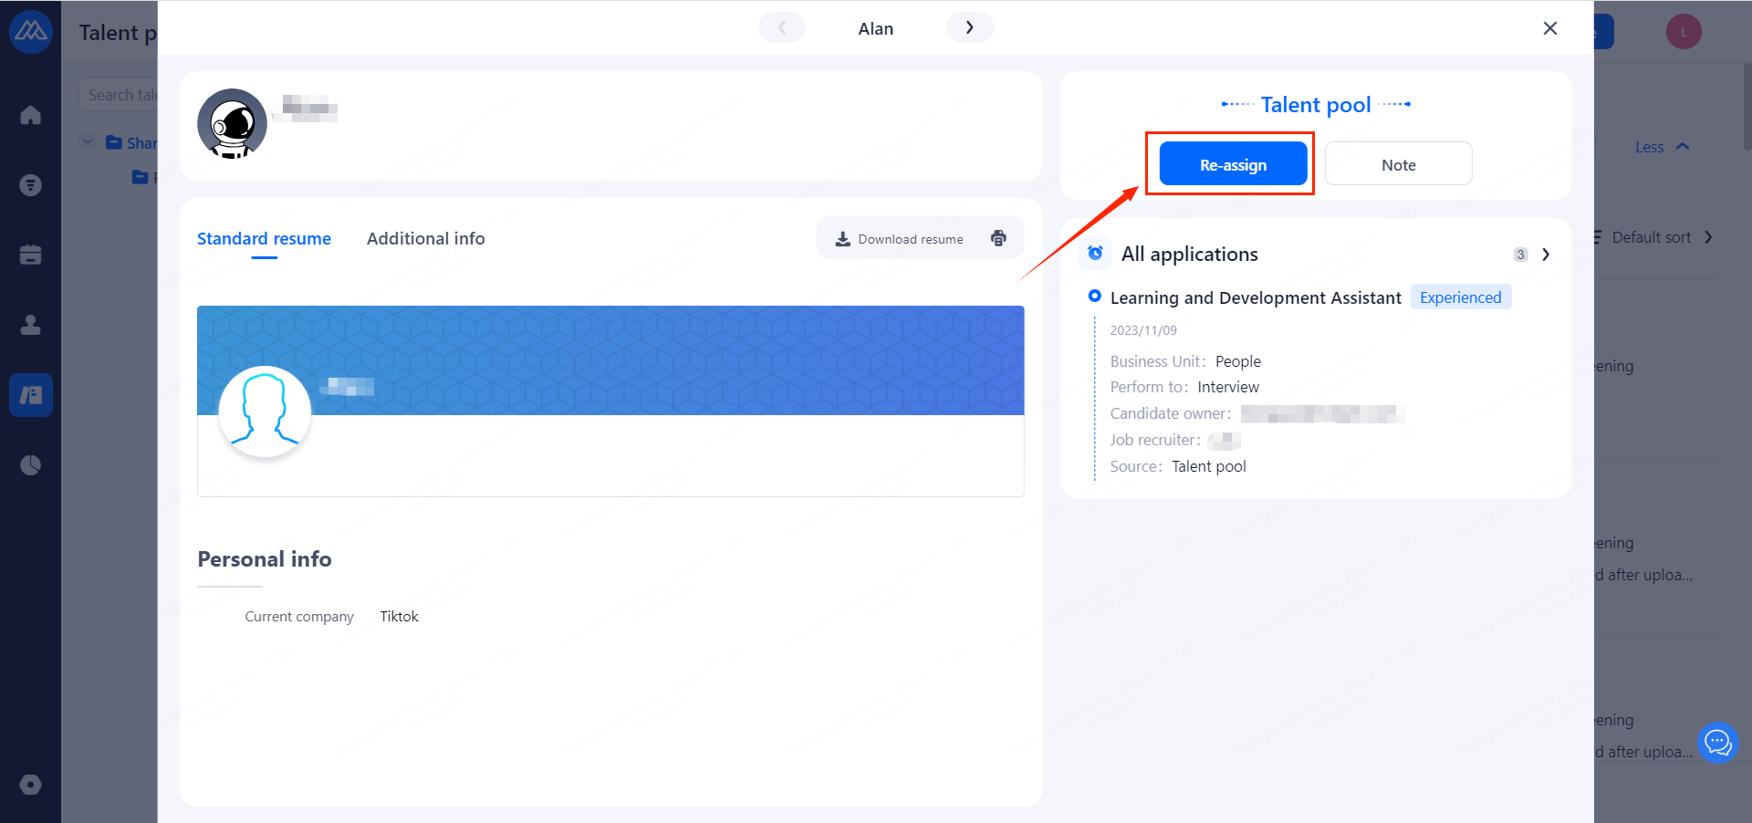Open the reports pie chart icon
The image size is (1752, 823).
pos(30,465)
